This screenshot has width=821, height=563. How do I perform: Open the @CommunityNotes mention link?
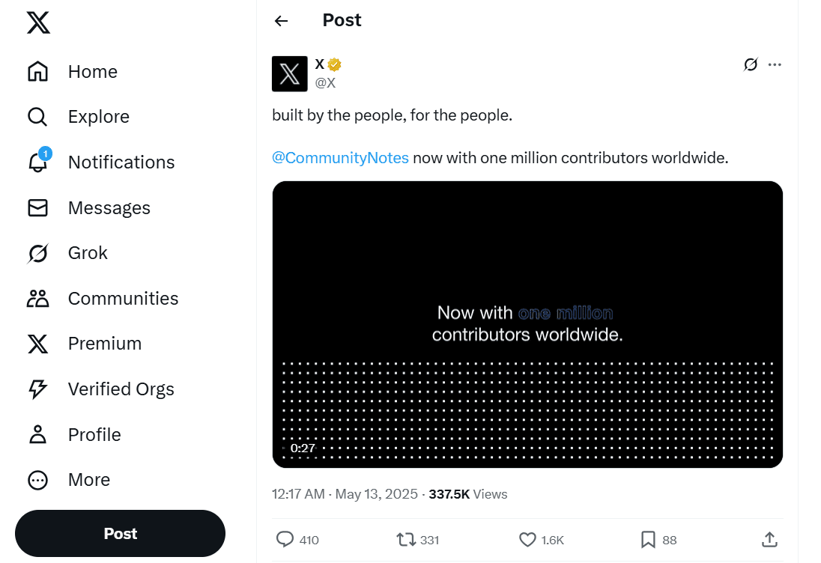[341, 157]
